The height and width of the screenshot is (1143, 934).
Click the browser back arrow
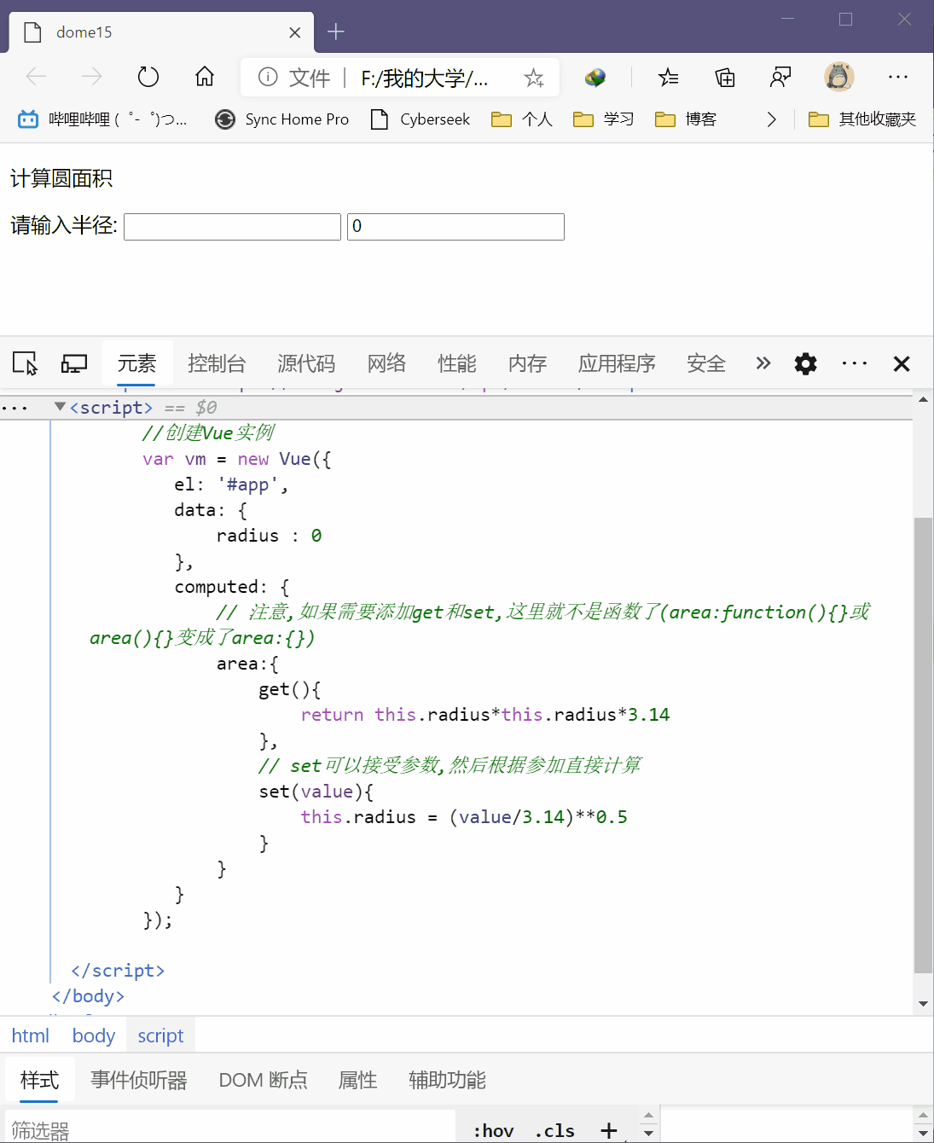tap(36, 78)
